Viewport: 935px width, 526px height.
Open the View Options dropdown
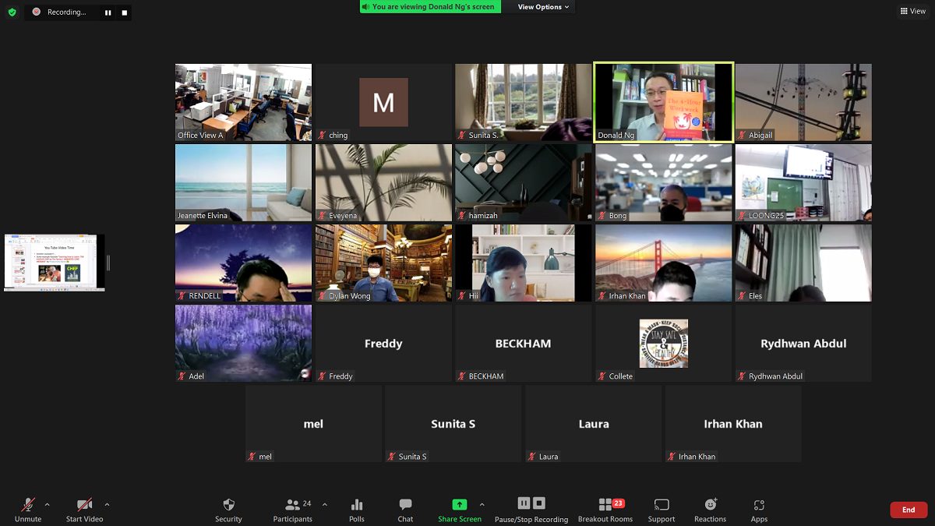tap(543, 7)
